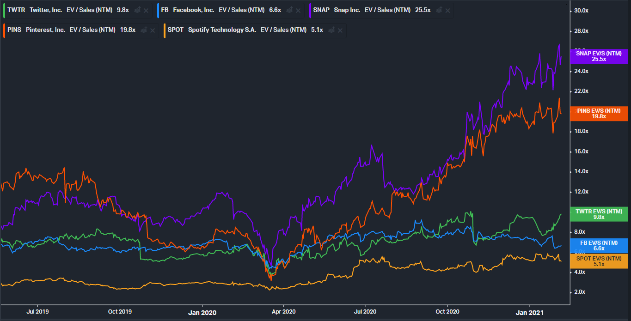
Task: Click the style icon in the FB legend
Action: click(x=289, y=10)
